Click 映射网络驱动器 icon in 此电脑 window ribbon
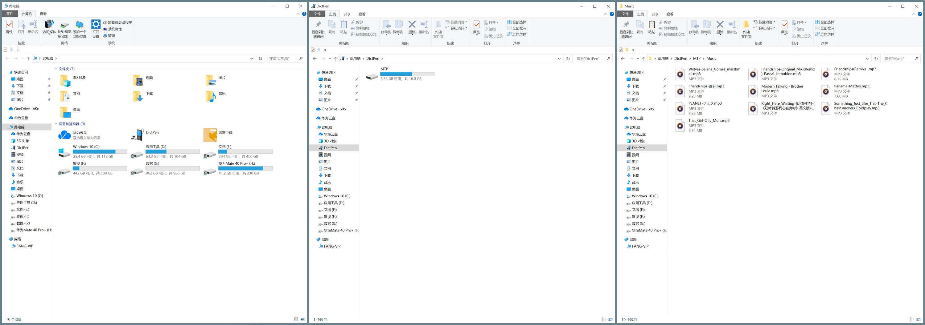Image resolution: width=925 pixels, height=325 pixels. coord(64,29)
